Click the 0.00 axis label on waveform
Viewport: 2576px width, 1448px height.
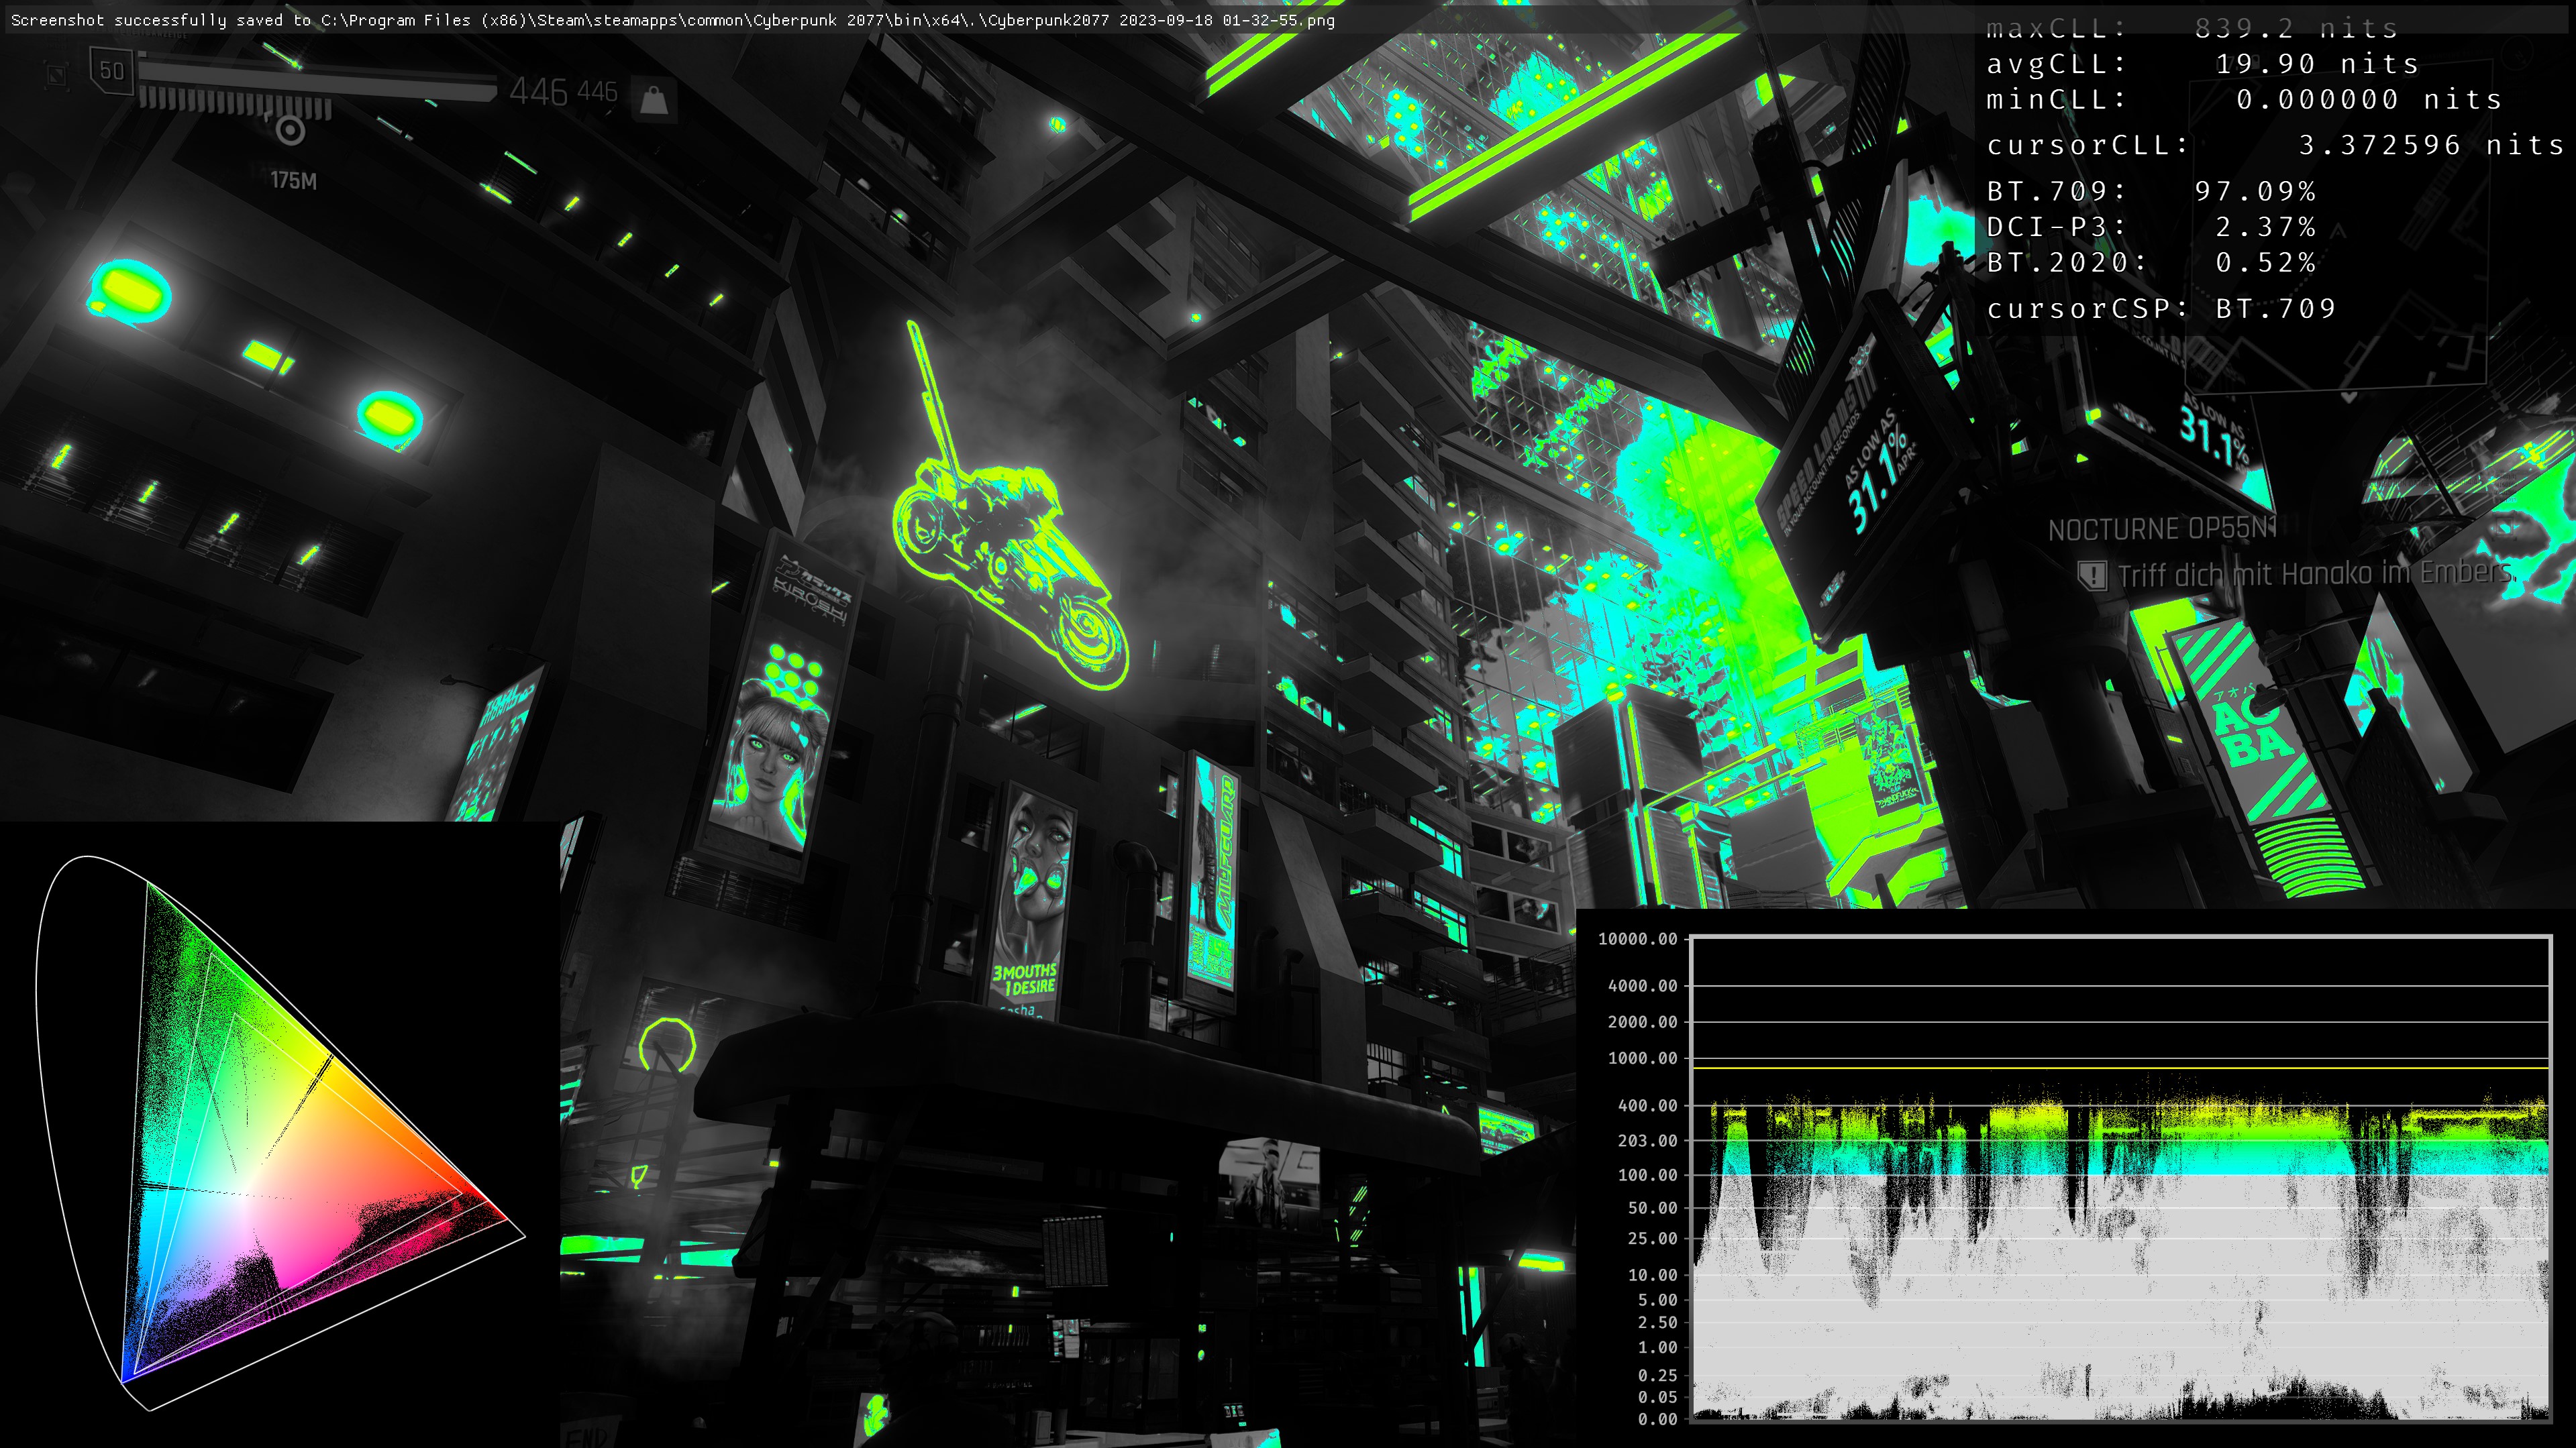[1657, 1419]
